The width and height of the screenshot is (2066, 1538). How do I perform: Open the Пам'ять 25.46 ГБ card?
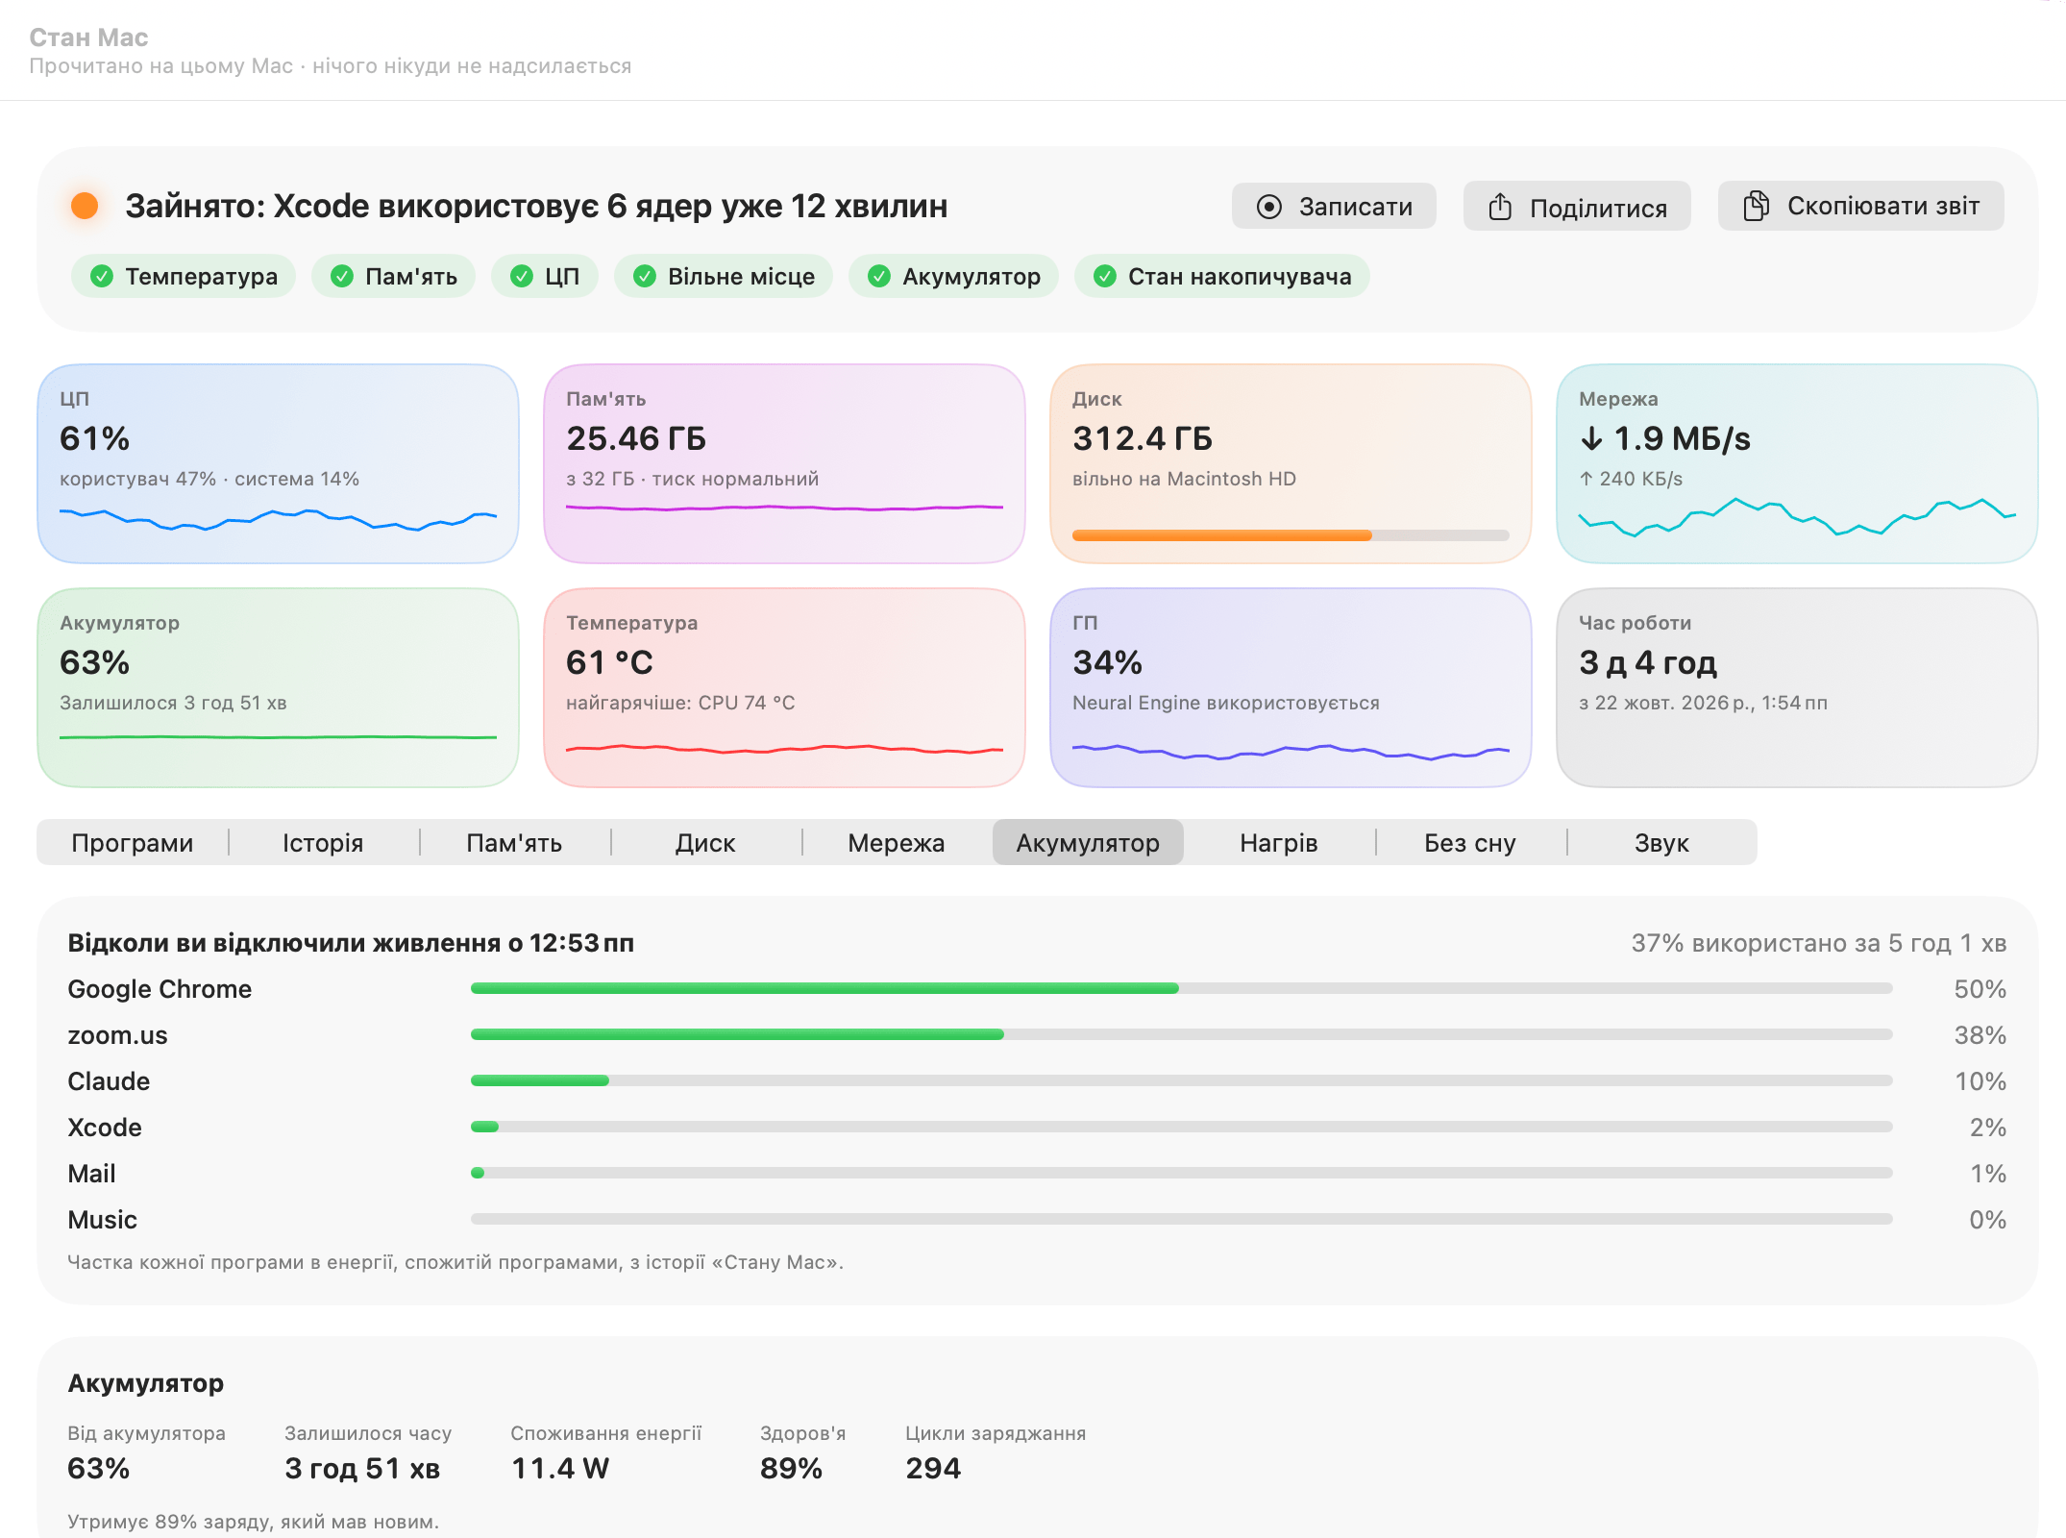784,463
